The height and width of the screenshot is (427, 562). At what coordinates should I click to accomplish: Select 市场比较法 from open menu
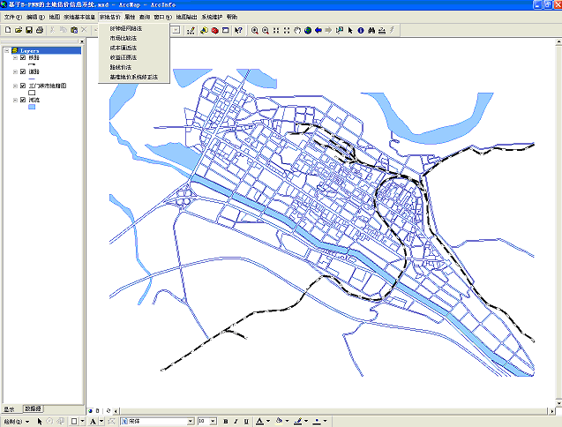coord(124,38)
